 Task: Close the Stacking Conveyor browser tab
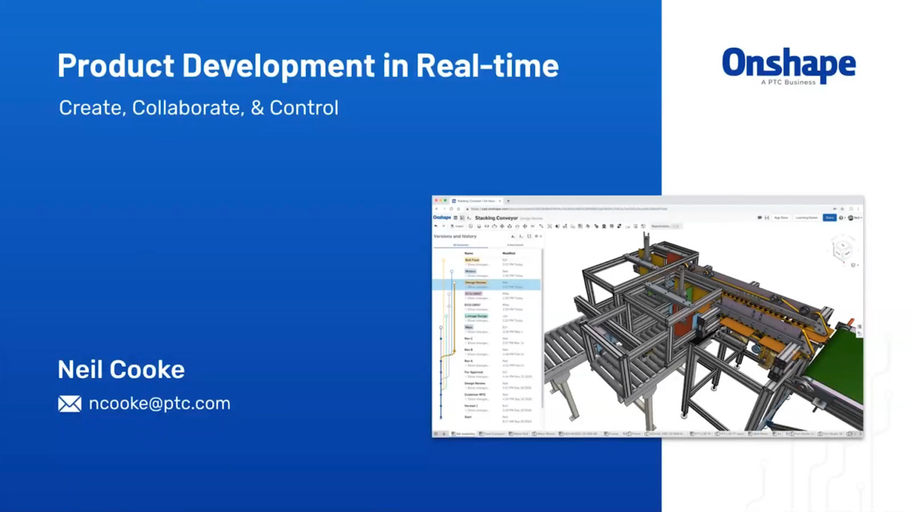click(500, 201)
